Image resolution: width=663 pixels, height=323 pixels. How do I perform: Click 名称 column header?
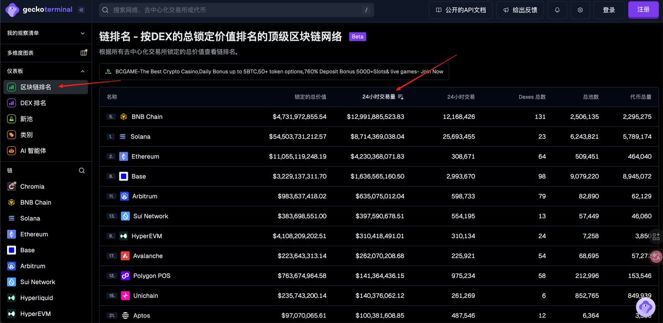point(112,97)
